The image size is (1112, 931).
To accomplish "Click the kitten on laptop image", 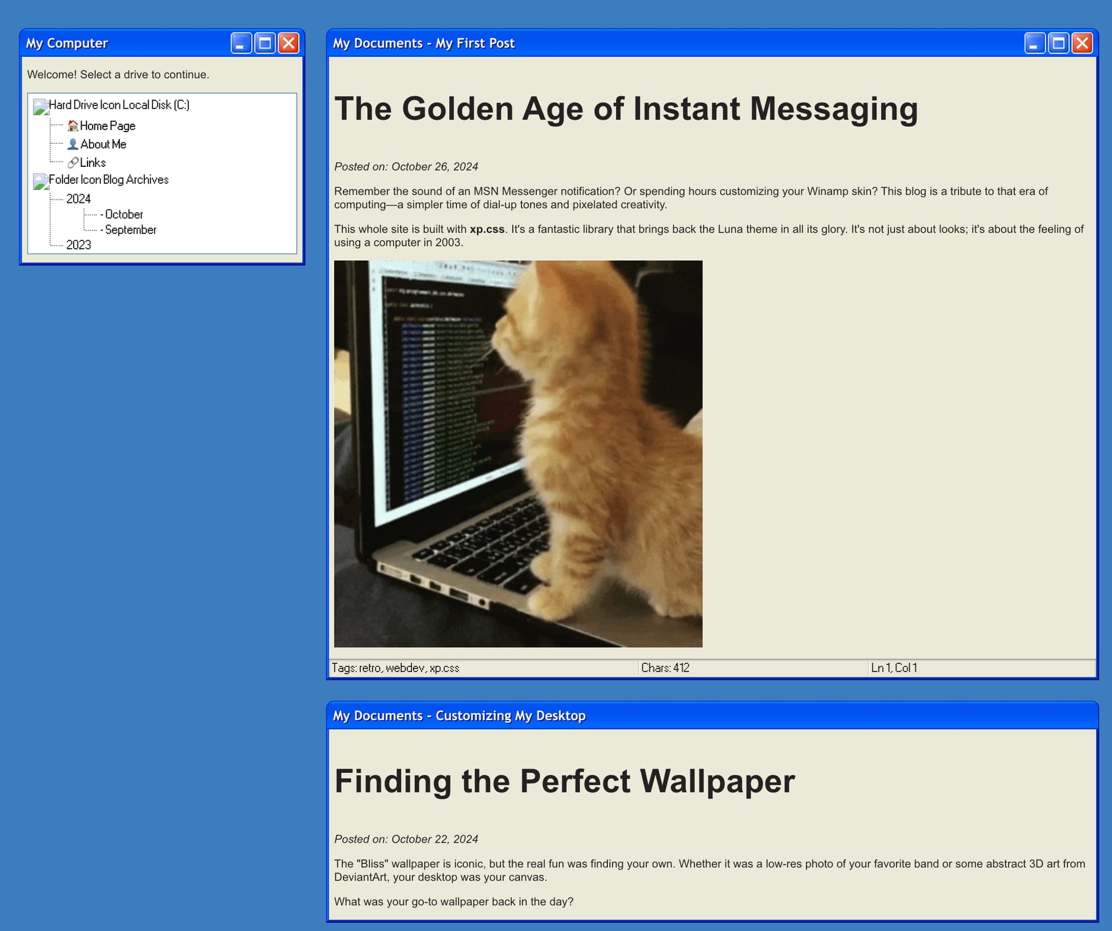I will point(518,454).
